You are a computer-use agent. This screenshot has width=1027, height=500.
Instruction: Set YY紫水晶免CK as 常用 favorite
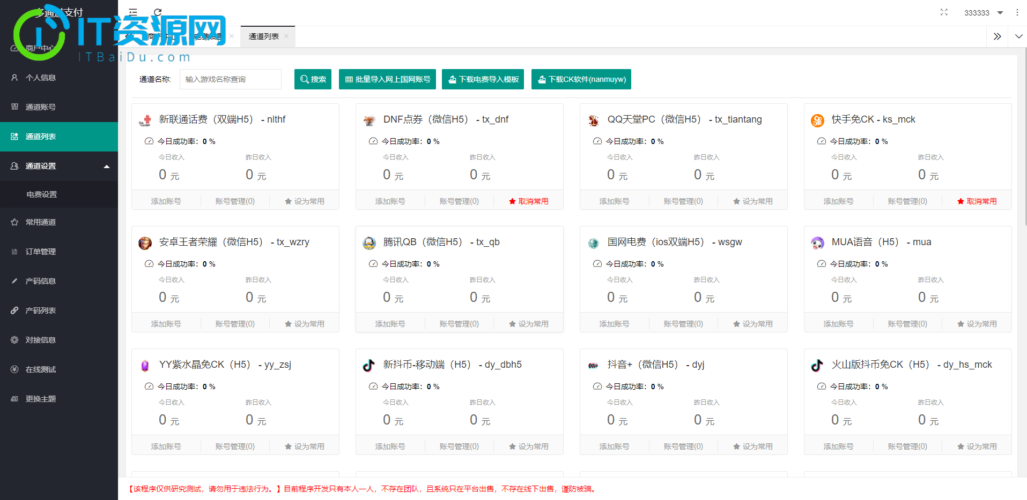pos(304,446)
